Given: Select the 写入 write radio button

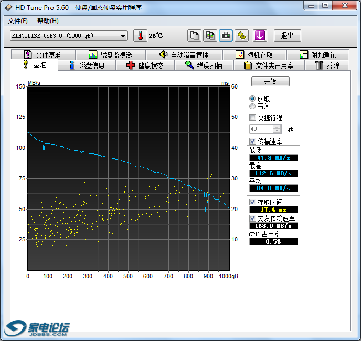Looking at the screenshot, I should point(252,106).
